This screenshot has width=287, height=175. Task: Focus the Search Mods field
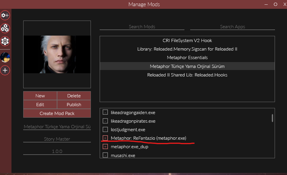point(142,27)
